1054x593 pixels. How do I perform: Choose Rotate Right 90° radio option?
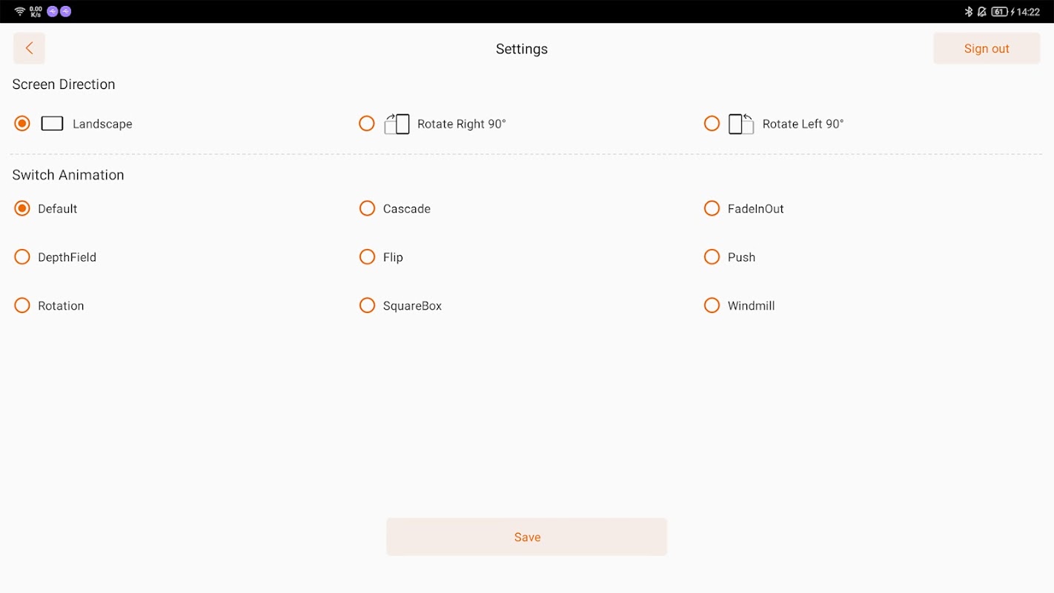click(367, 124)
